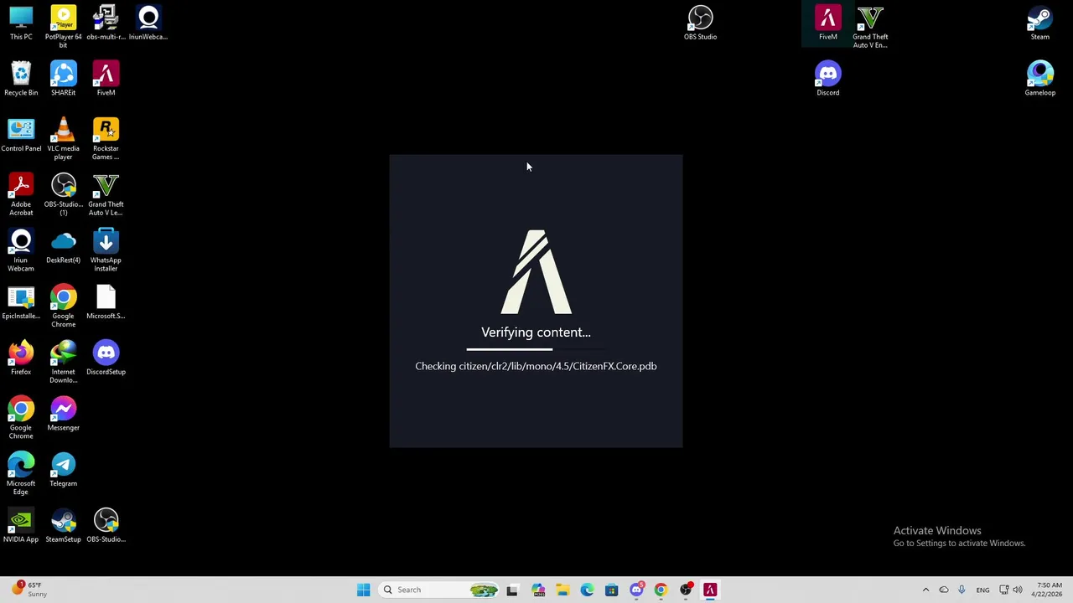This screenshot has width=1073, height=603.
Task: Open Control Panel desktop shortcut
Action: pyautogui.click(x=21, y=135)
